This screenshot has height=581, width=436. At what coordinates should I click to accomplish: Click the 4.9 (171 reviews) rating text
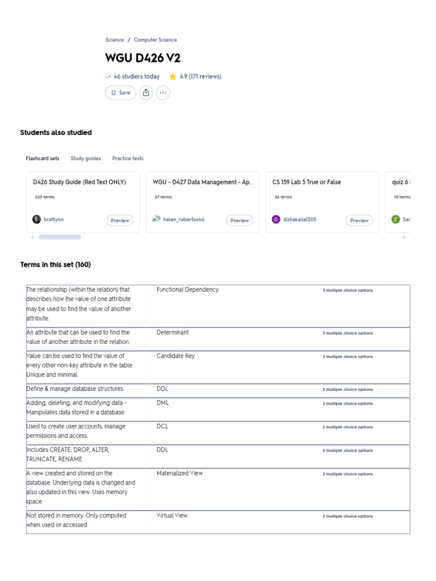click(200, 77)
